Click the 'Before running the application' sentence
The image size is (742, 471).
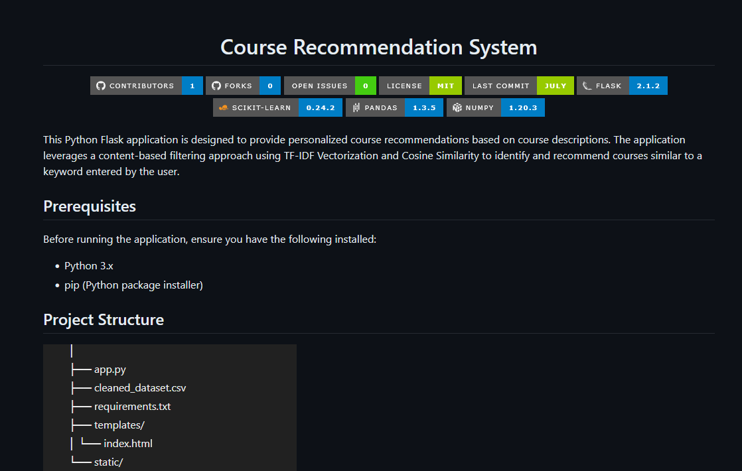coord(210,239)
